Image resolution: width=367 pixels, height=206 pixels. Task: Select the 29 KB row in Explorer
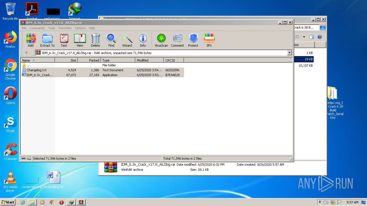[303, 59]
